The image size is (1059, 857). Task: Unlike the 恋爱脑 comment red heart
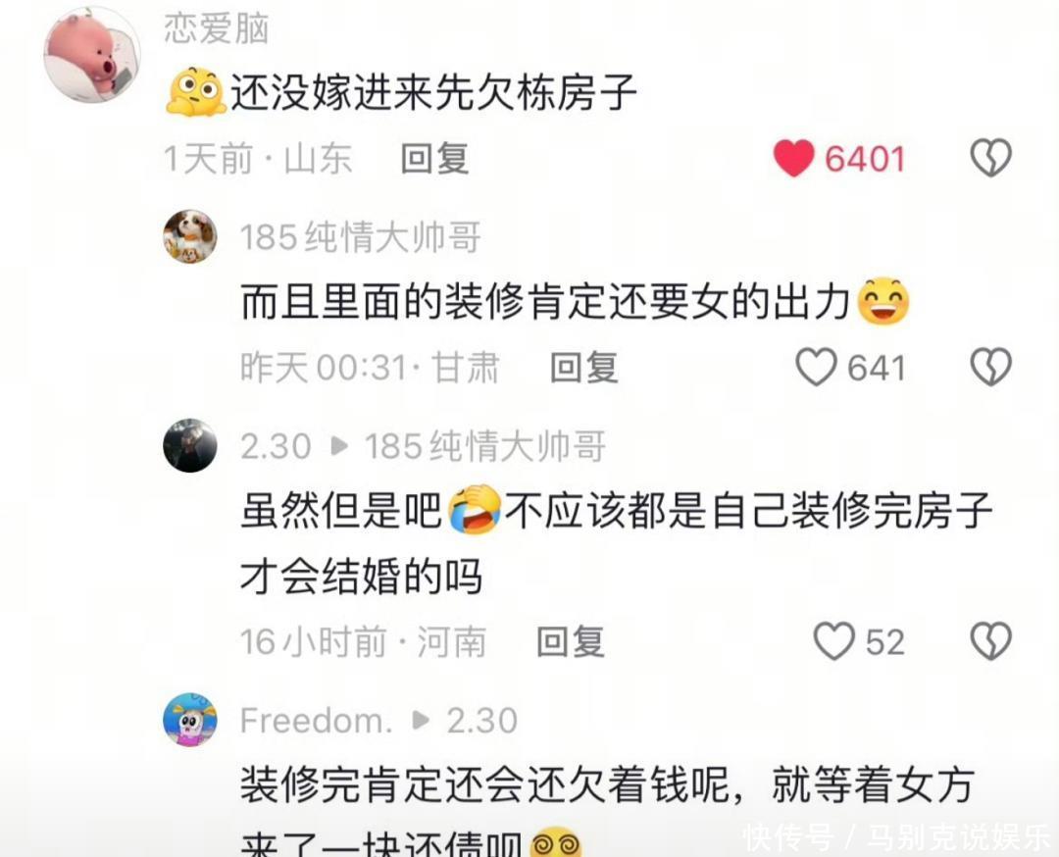pos(793,158)
